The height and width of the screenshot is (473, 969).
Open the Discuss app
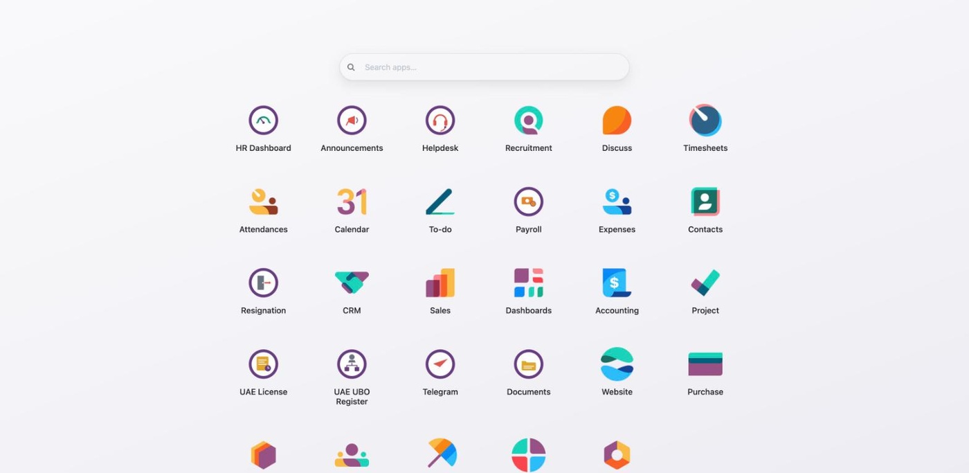[617, 121]
